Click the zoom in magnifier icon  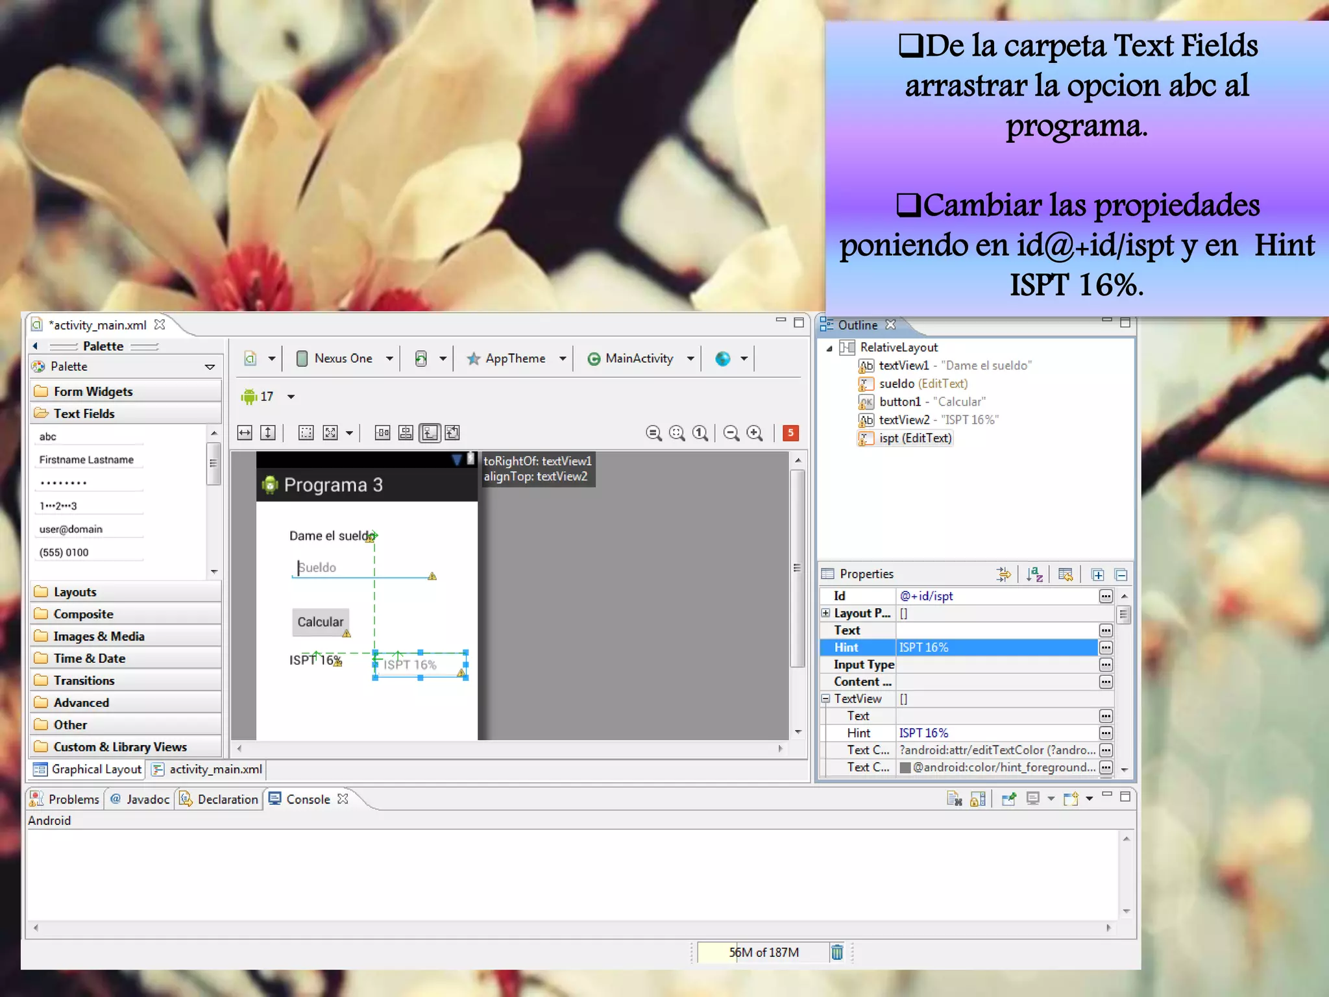(754, 433)
